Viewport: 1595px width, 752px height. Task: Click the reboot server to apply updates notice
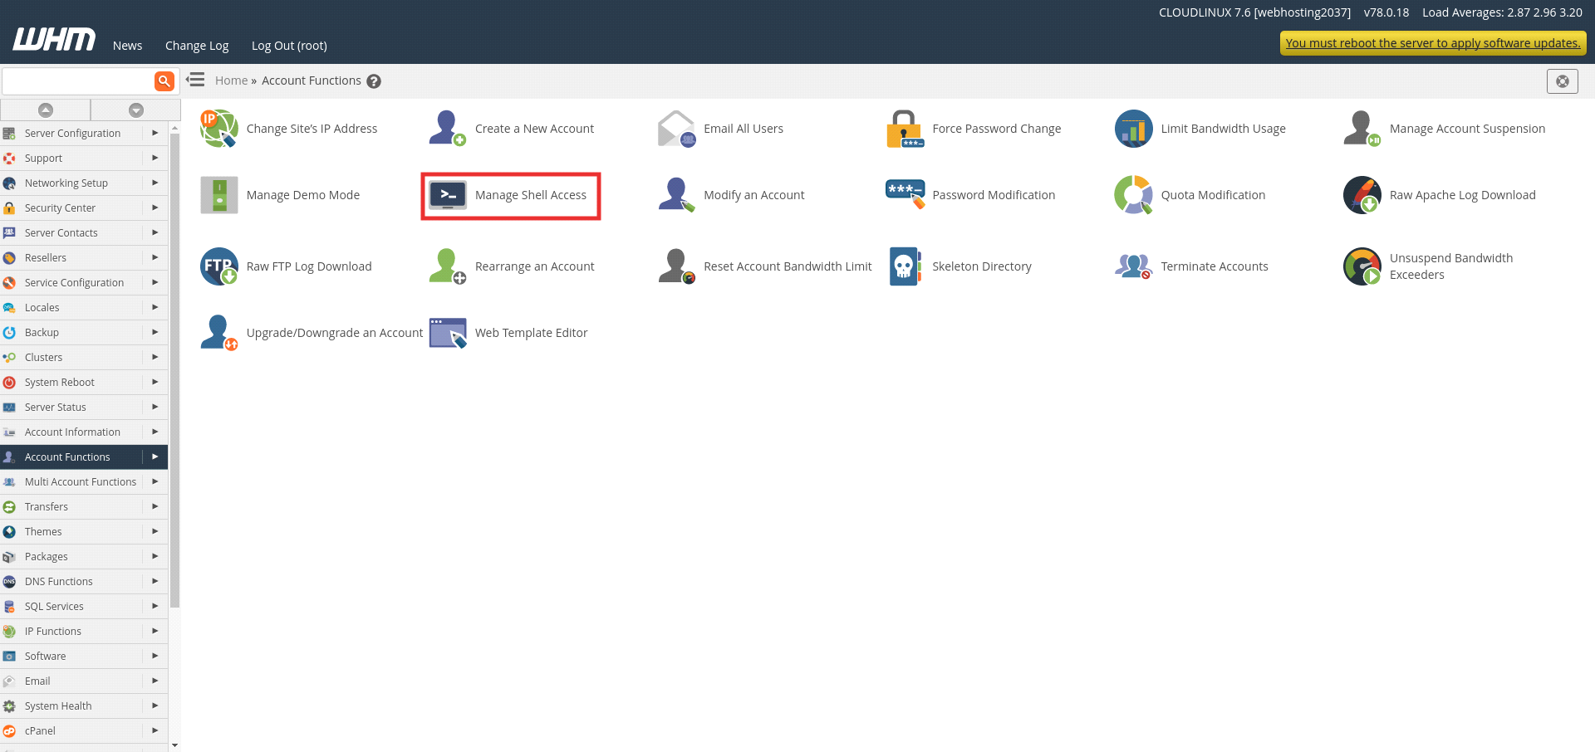(x=1433, y=43)
